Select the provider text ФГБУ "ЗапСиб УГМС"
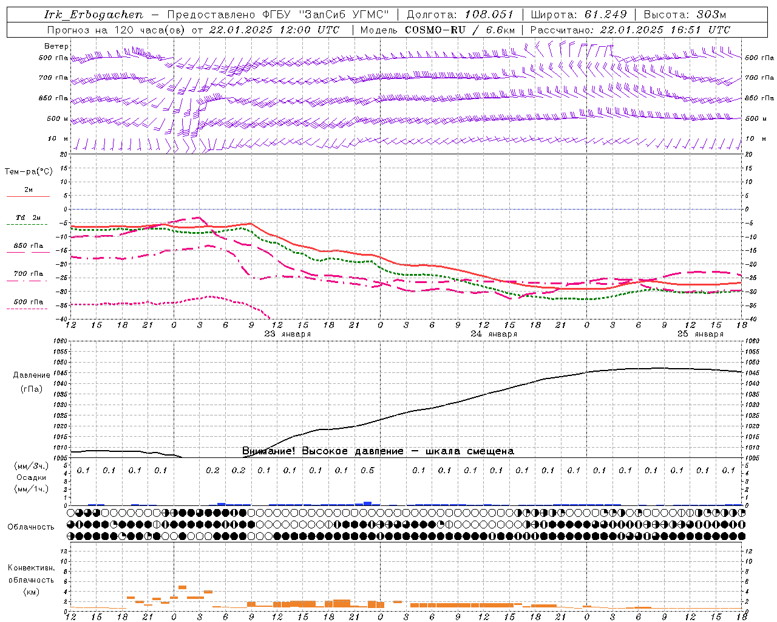 (327, 15)
